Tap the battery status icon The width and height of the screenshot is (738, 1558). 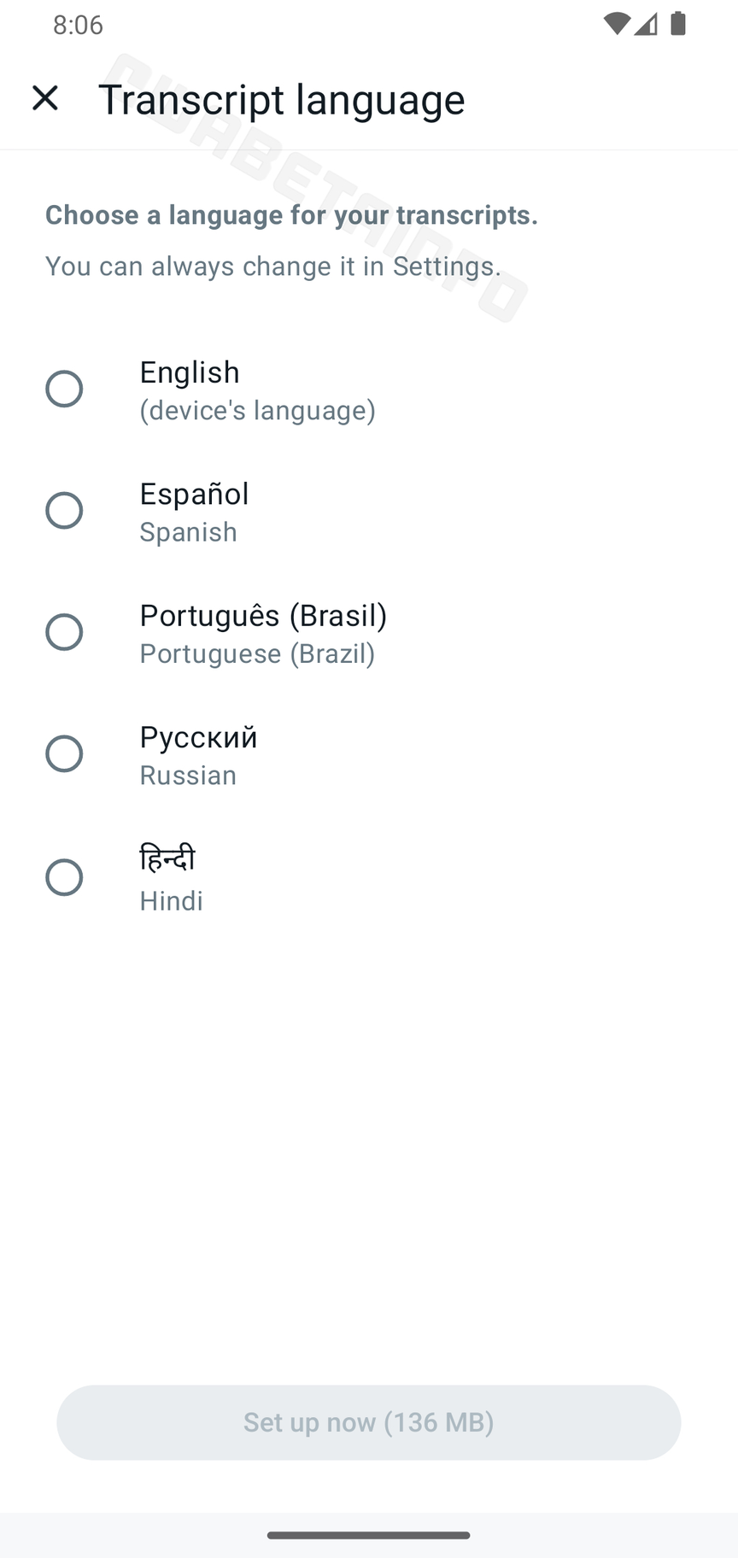point(678,24)
